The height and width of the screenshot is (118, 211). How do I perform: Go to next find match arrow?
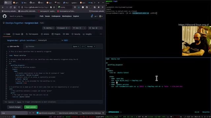tap(33, 113)
